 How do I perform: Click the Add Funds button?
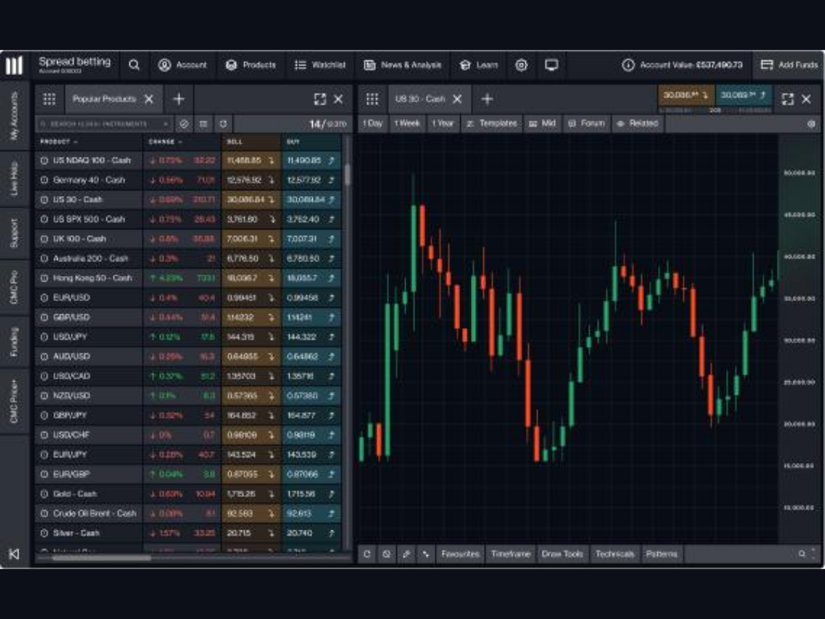point(789,65)
